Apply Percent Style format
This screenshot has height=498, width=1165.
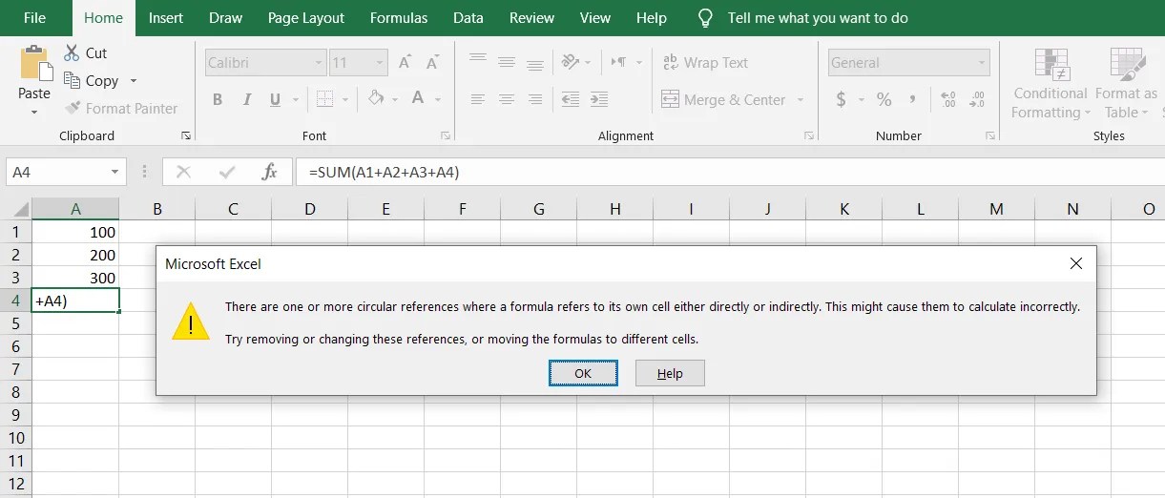[884, 99]
